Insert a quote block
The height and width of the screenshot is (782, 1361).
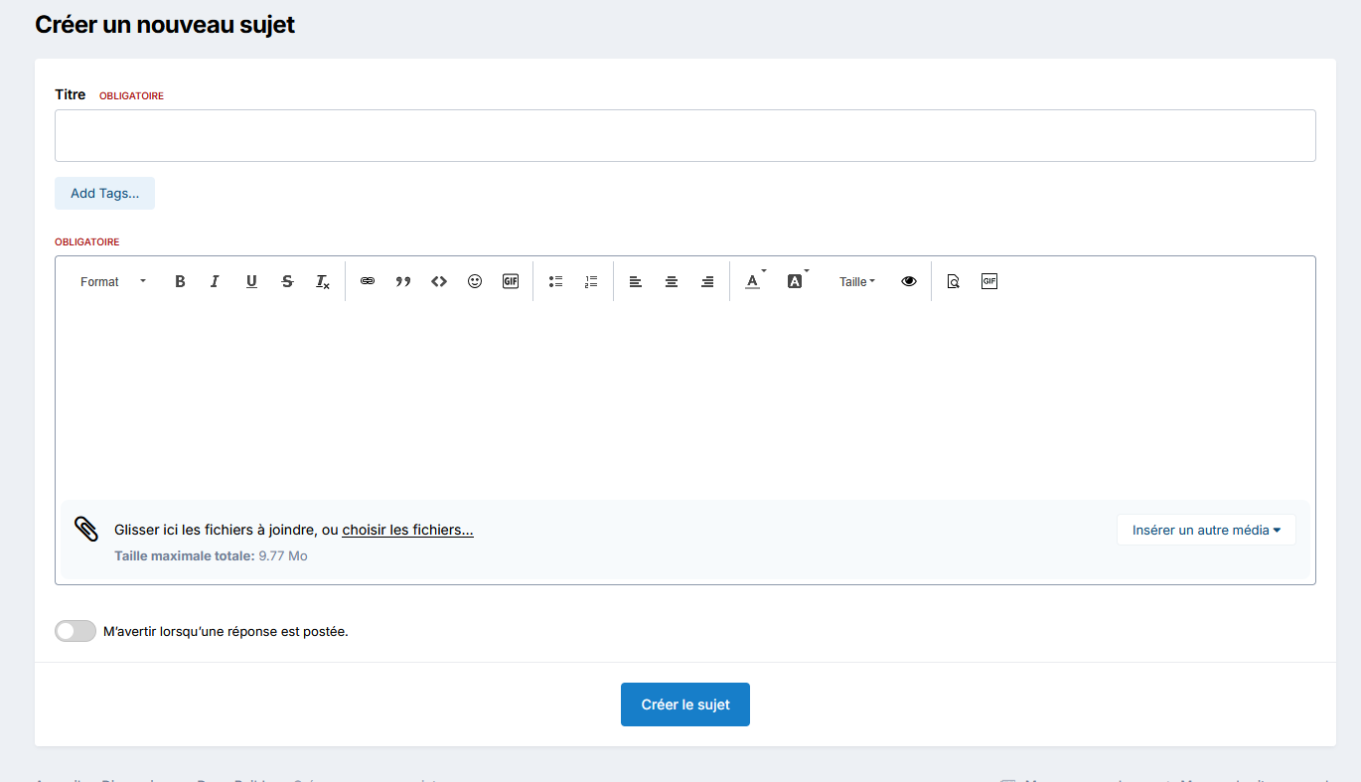tap(403, 282)
